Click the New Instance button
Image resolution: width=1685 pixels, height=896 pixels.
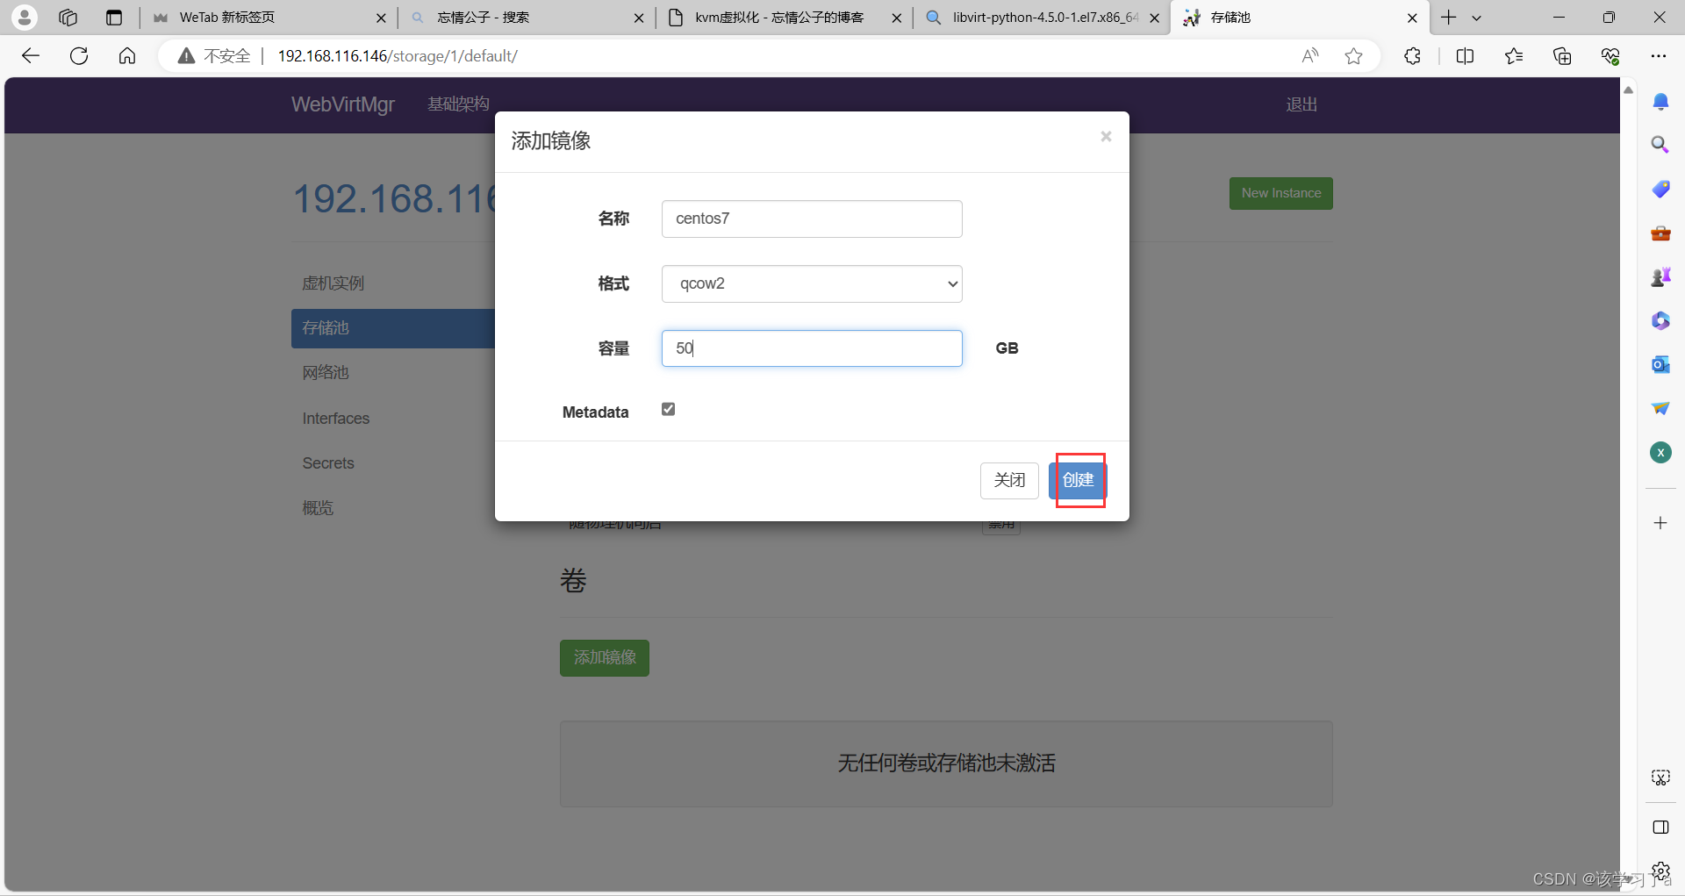[1280, 193]
